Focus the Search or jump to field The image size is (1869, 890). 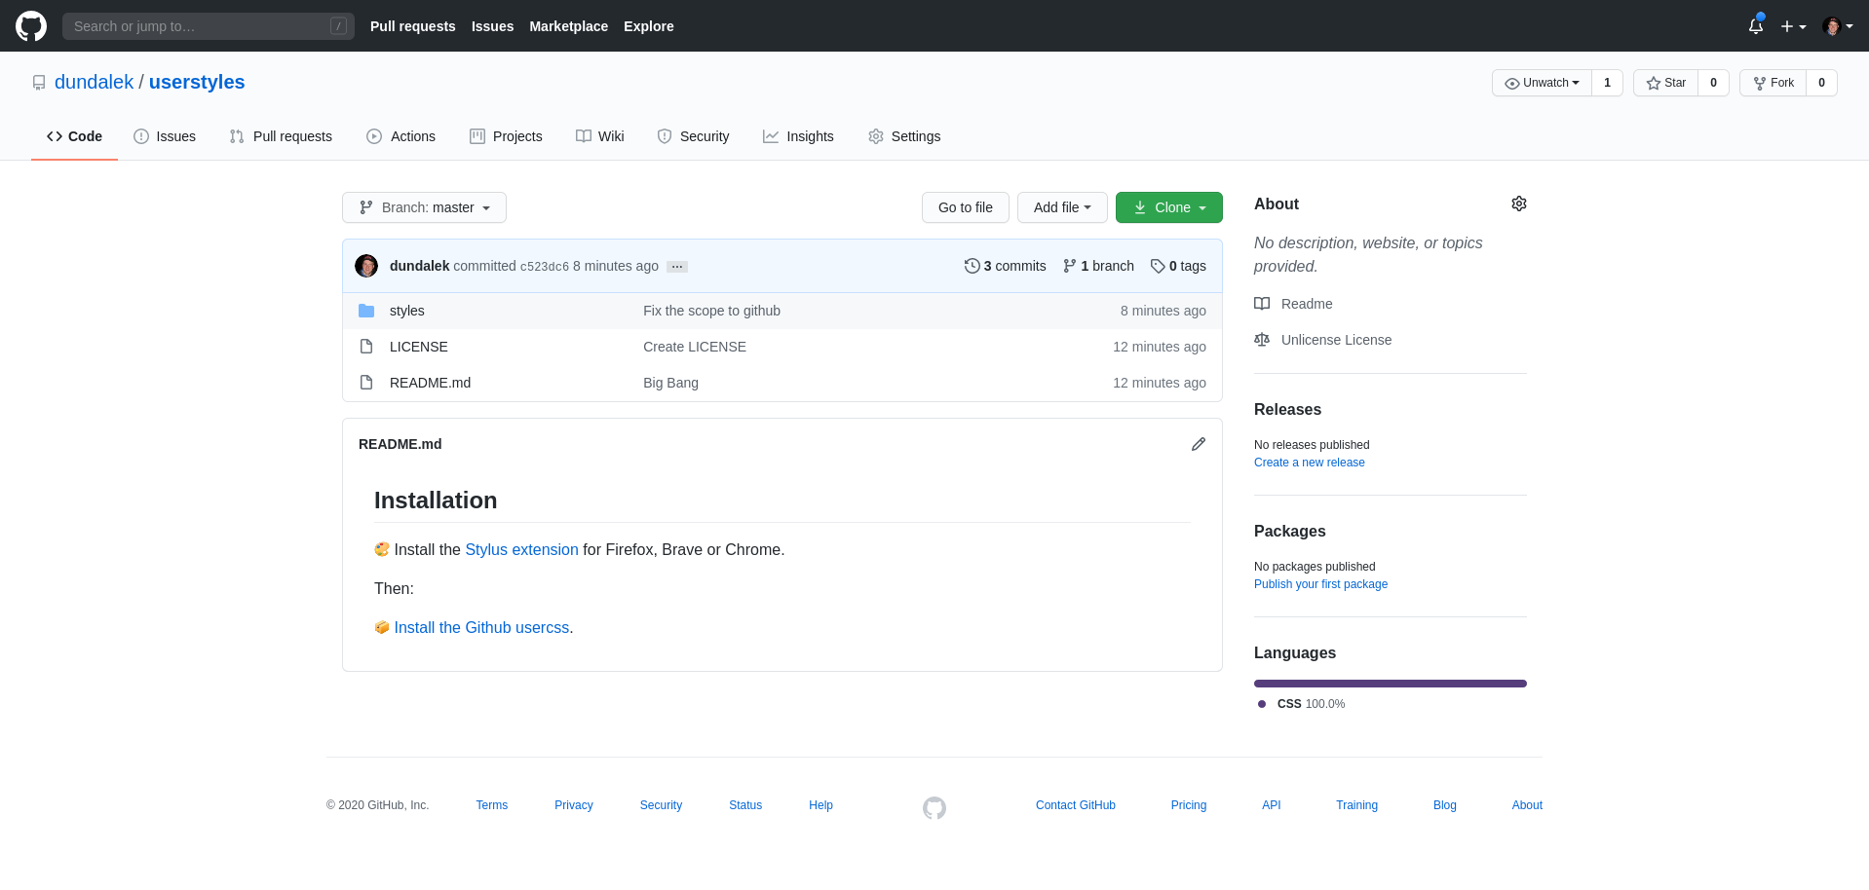tap(209, 26)
